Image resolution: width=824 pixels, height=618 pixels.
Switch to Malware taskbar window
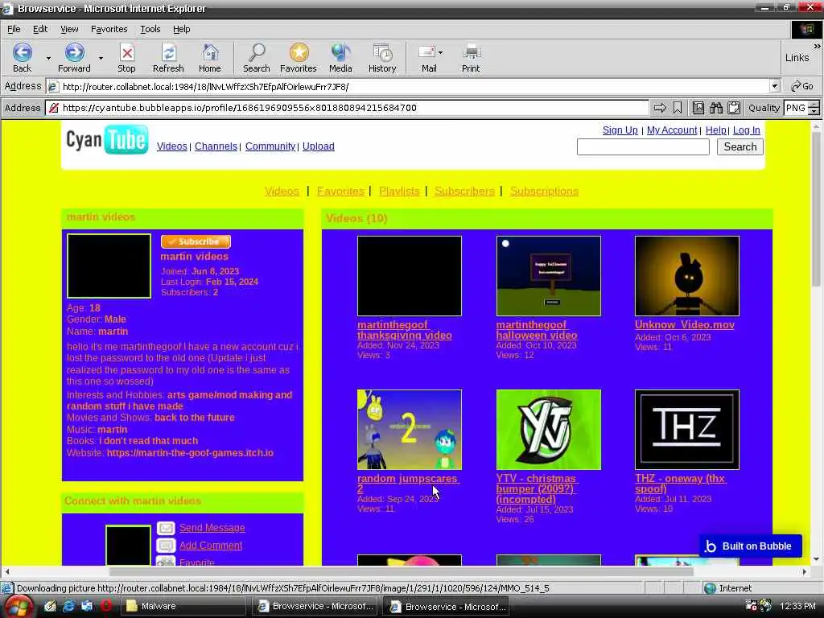pyautogui.click(x=184, y=607)
